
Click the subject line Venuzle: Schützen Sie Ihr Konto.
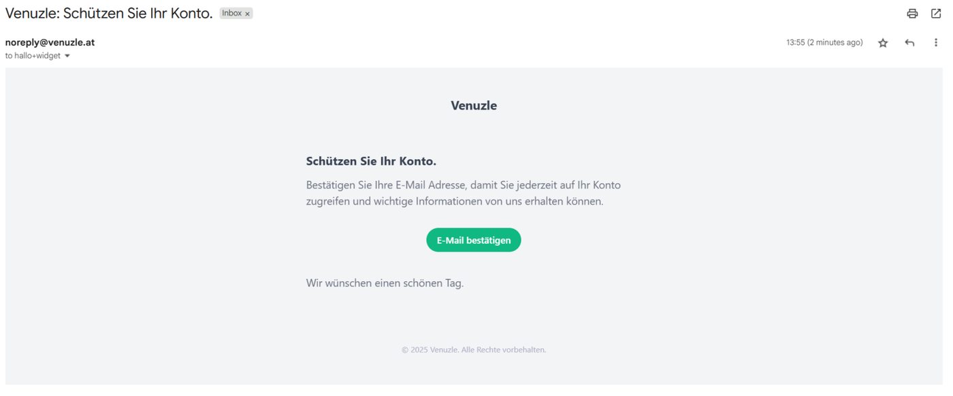(x=109, y=14)
